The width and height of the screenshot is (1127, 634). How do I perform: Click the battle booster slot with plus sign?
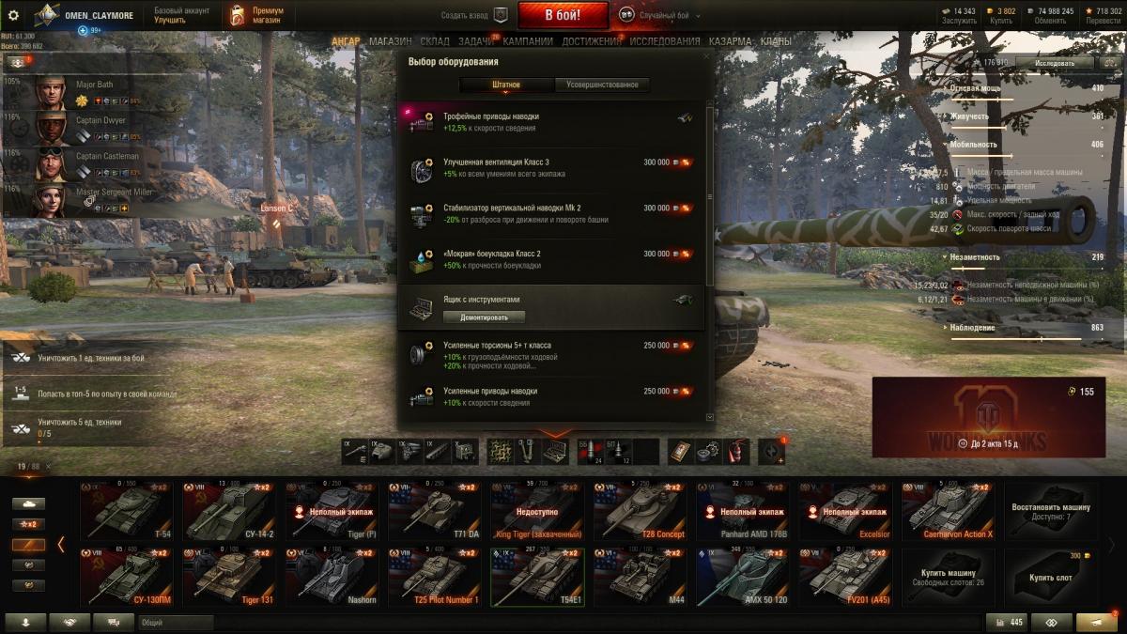coord(771,451)
